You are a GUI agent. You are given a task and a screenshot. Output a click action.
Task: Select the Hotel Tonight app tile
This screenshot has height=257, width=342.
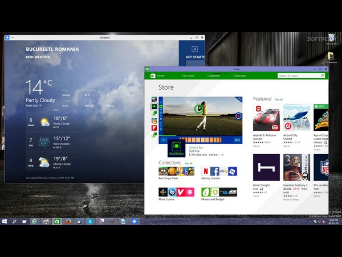[x=266, y=167]
